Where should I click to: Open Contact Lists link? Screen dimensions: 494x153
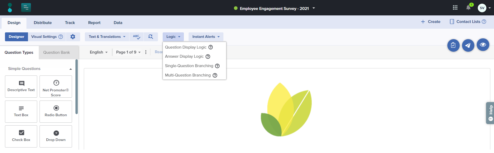pyautogui.click(x=468, y=22)
